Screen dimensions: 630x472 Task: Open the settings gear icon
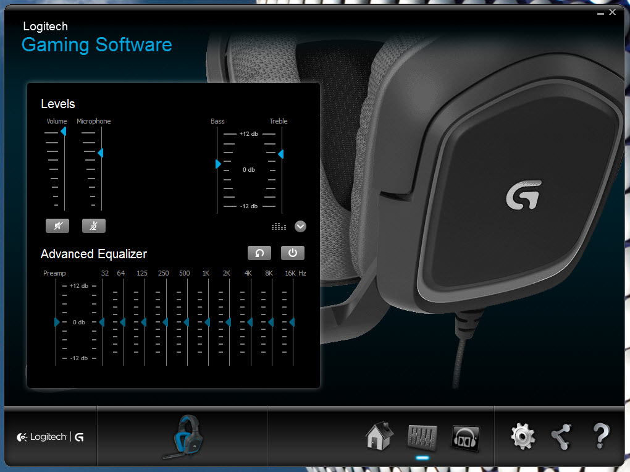point(523,436)
